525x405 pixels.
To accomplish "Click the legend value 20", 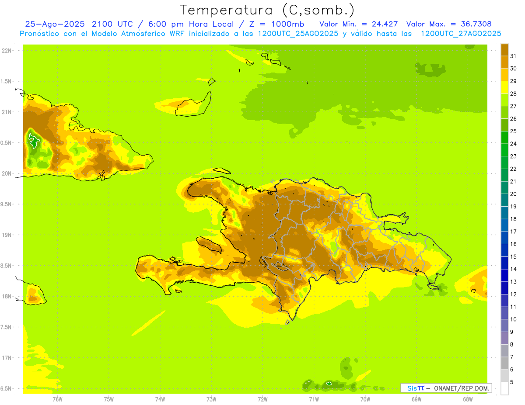I will click(514, 194).
